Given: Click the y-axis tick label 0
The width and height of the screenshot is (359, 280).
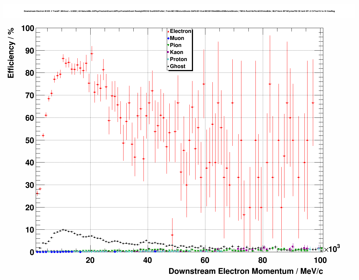Looking at the screenshot, I should point(32,252).
